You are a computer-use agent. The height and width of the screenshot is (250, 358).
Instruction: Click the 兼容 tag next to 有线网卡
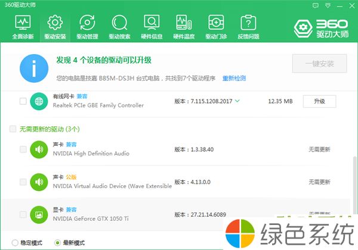point(82,96)
